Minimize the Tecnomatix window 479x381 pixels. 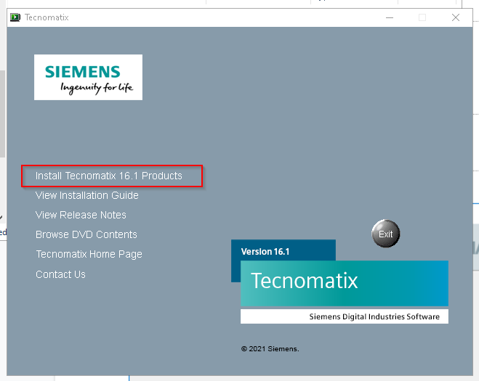coord(390,17)
